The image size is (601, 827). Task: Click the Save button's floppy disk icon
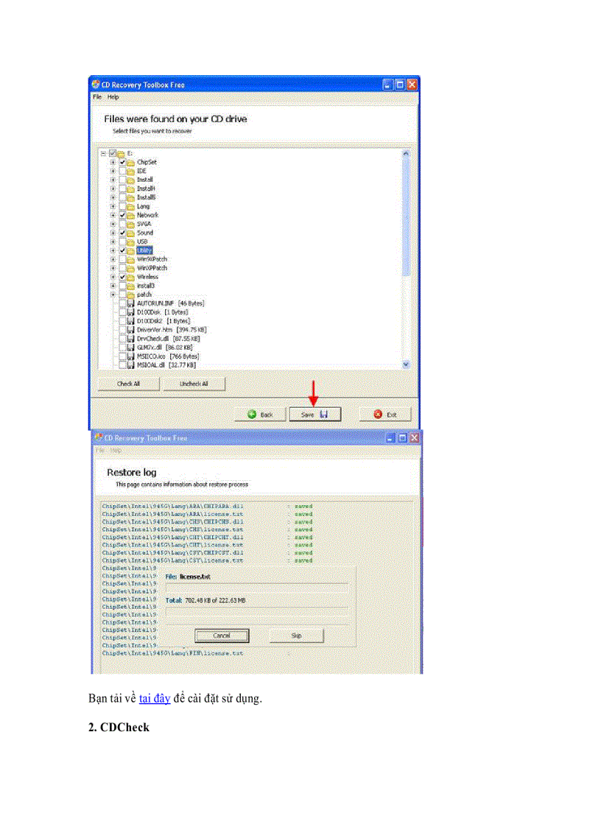(324, 413)
